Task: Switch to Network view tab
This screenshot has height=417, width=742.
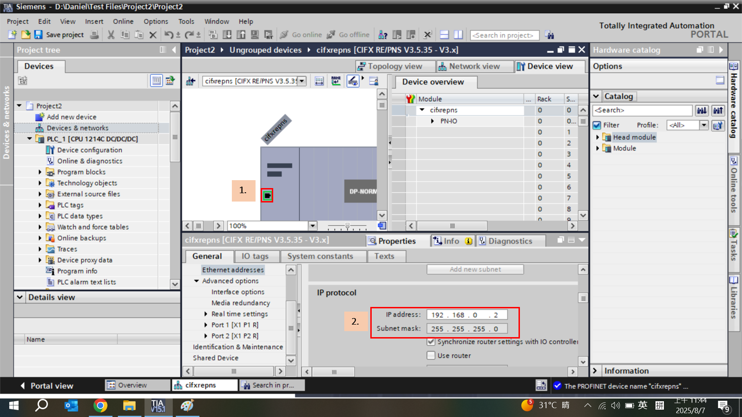Action: tap(474, 66)
